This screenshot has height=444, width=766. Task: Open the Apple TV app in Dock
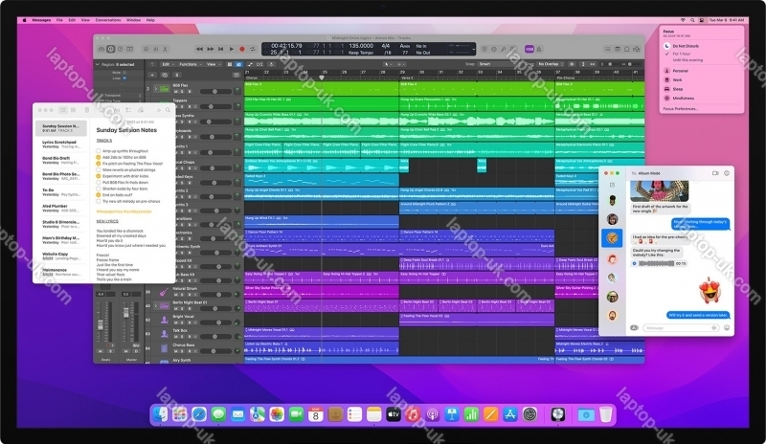point(393,413)
